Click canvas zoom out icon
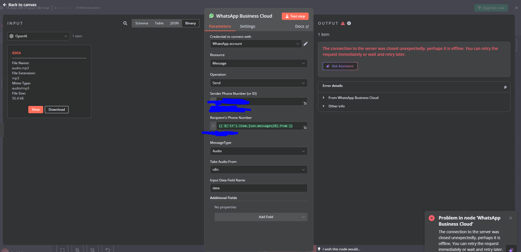 tap(93, 250)
